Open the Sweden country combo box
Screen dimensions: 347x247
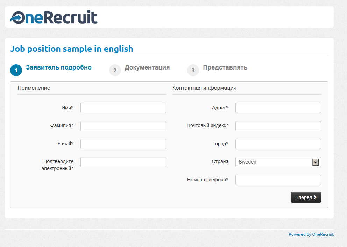(x=278, y=162)
